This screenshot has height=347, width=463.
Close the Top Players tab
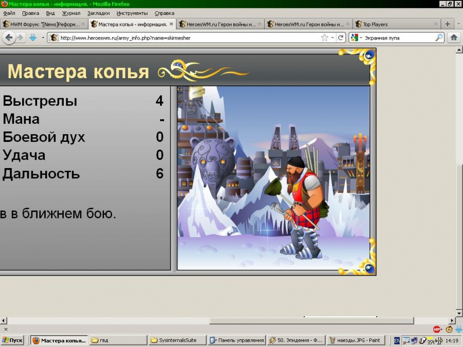click(436, 24)
